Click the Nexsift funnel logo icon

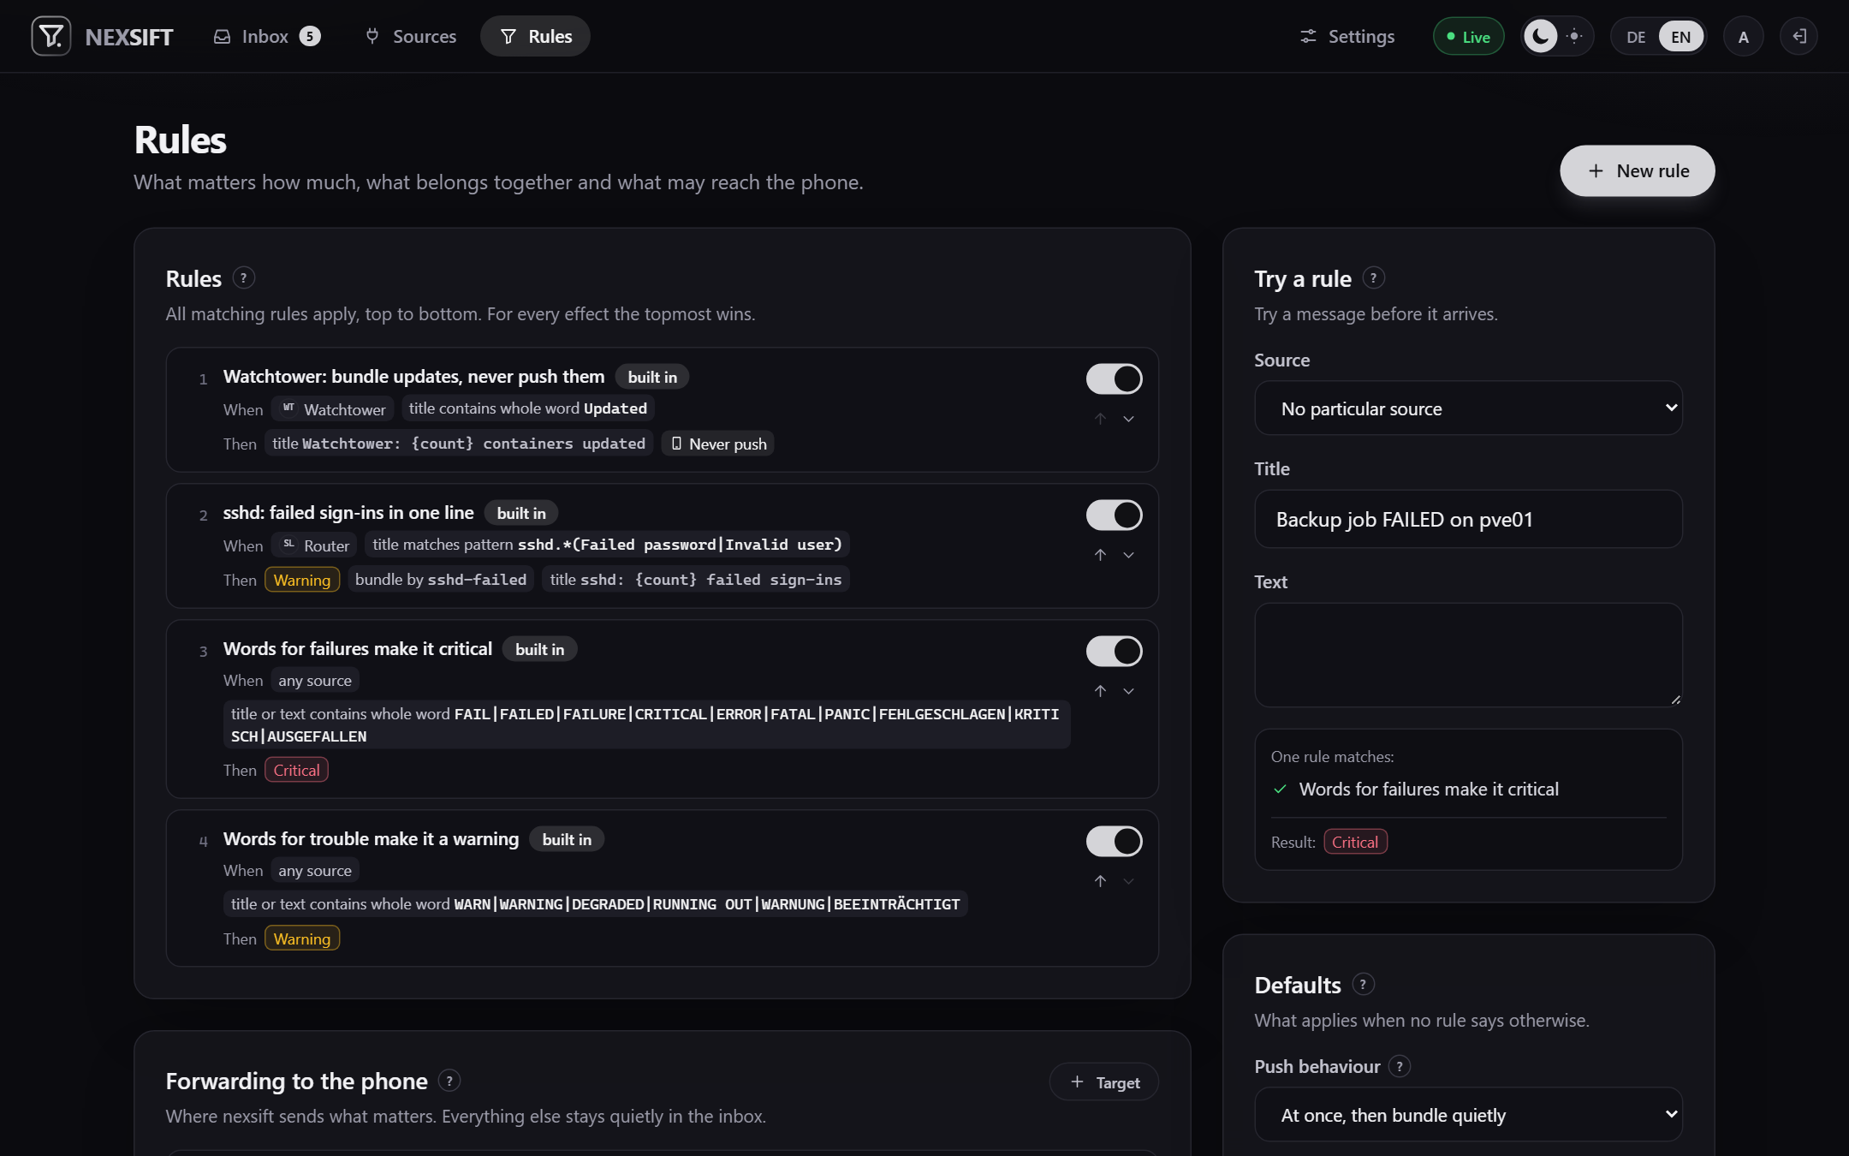(x=51, y=36)
